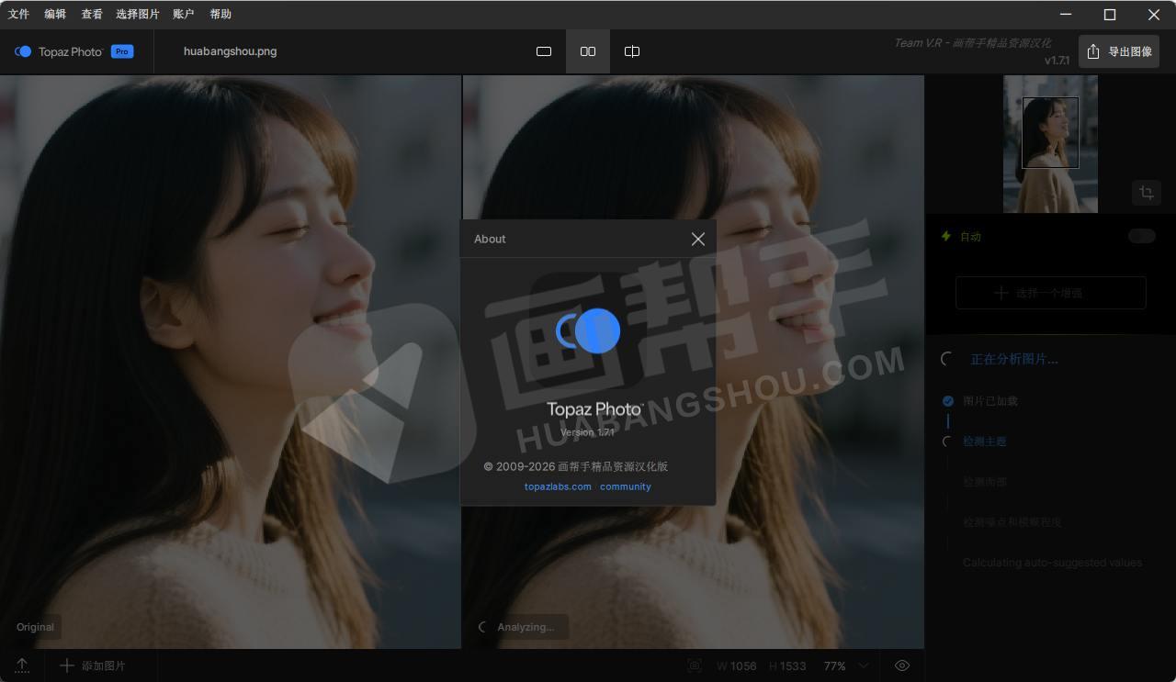Screen dimensions: 1176x682
Task: Click the v1.7.1 label in header
Action: [1057, 61]
